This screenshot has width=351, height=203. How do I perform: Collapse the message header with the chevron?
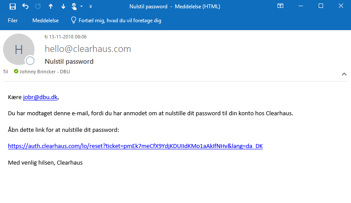click(344, 74)
